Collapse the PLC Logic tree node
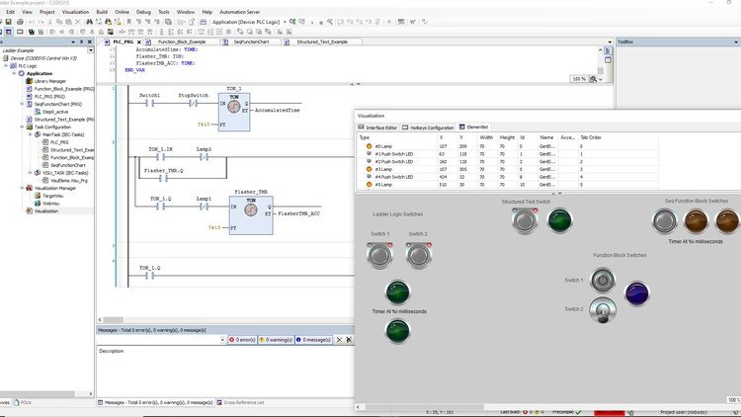This screenshot has height=417, width=741. 6,66
